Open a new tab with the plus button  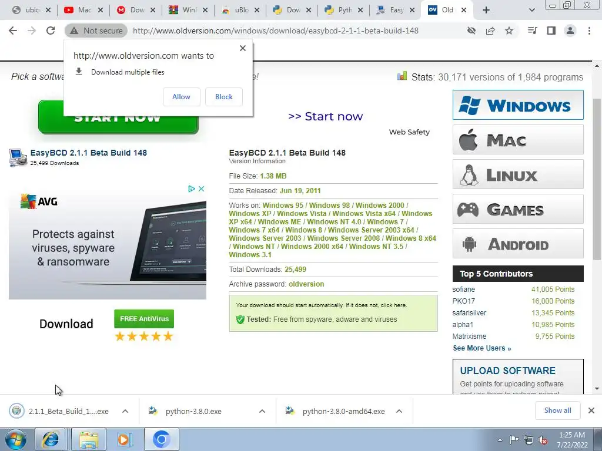pyautogui.click(x=486, y=11)
